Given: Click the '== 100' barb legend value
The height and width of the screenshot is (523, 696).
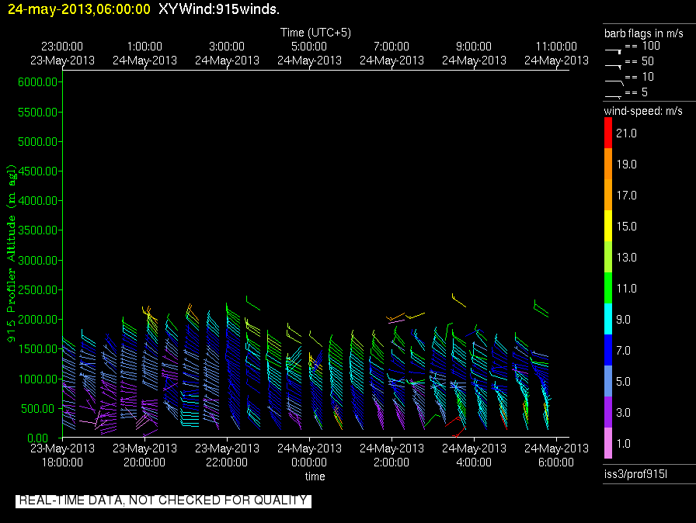Looking at the screenshot, I should point(642,46).
